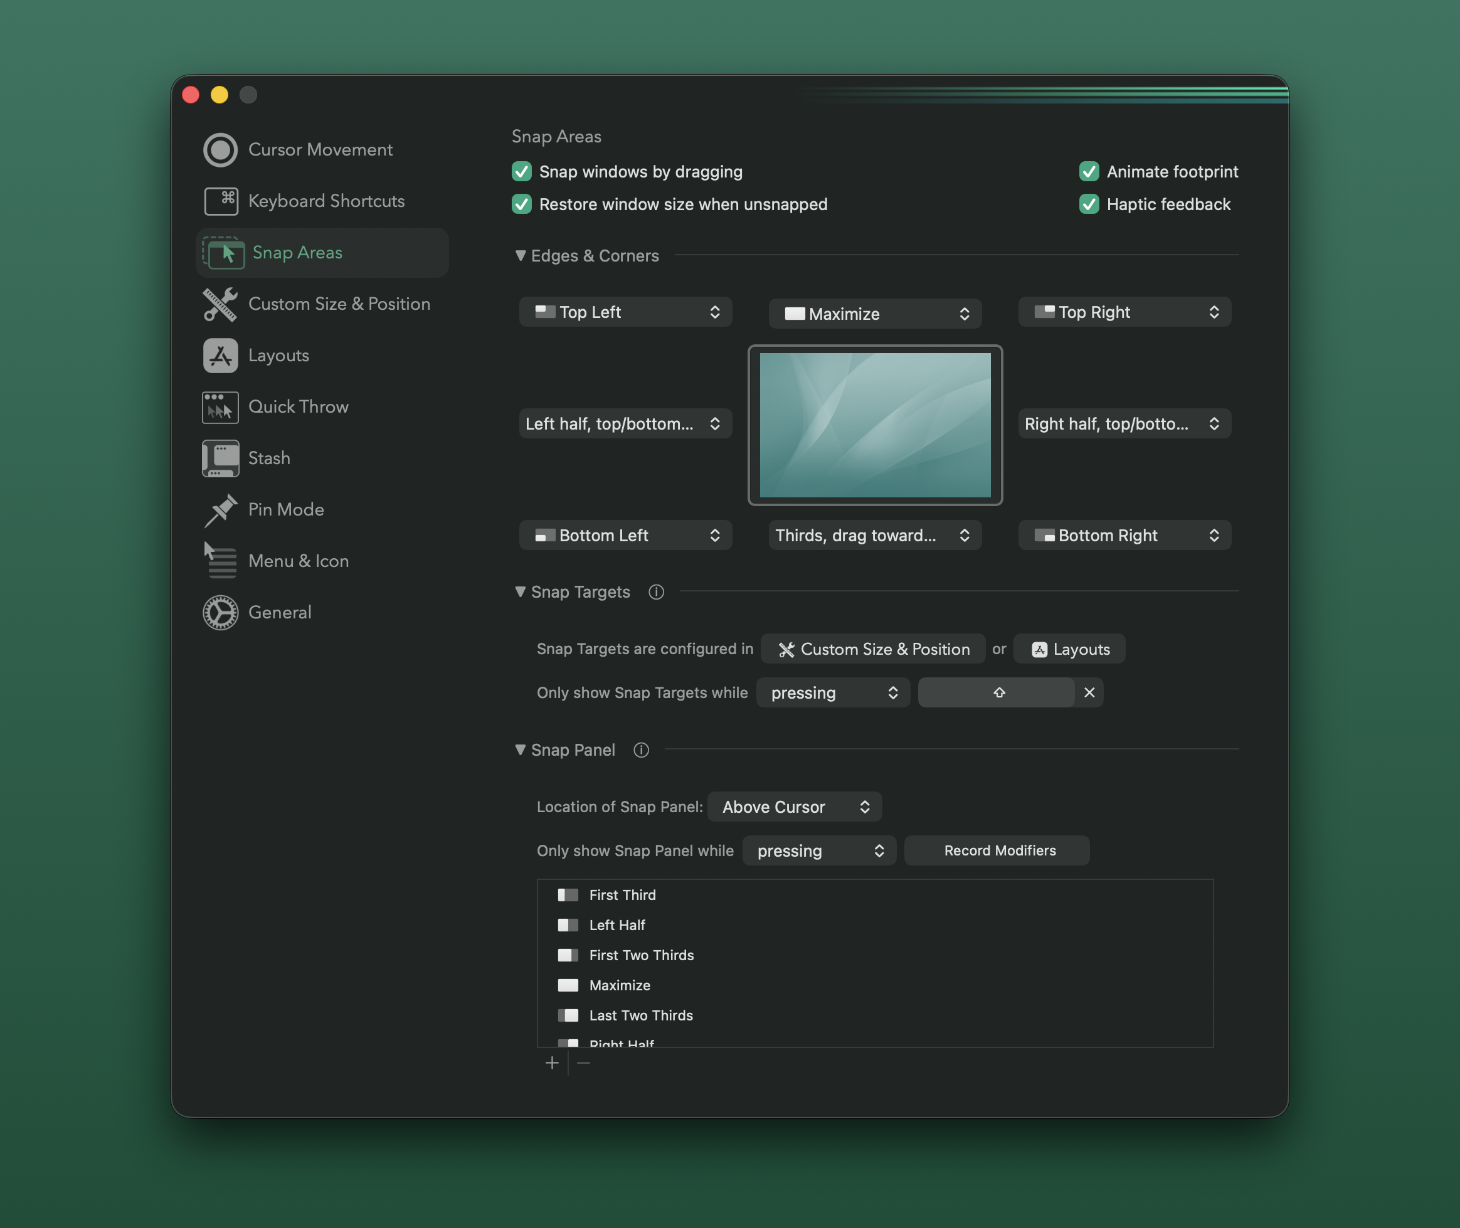Switch to the Snap Areas pane

pos(322,253)
